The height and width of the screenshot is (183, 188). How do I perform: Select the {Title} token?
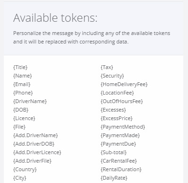pyautogui.click(x=20, y=67)
